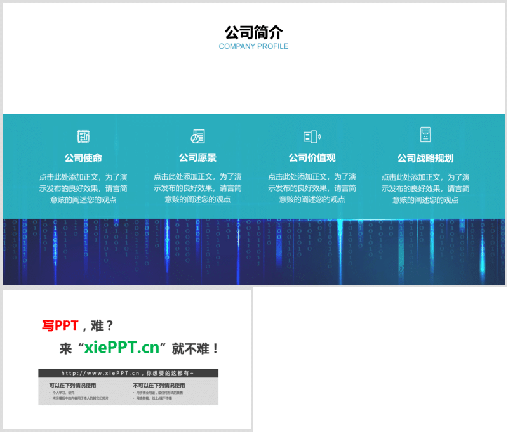Select the 公司价值观 heading
The height and width of the screenshot is (432, 508).
click(312, 158)
